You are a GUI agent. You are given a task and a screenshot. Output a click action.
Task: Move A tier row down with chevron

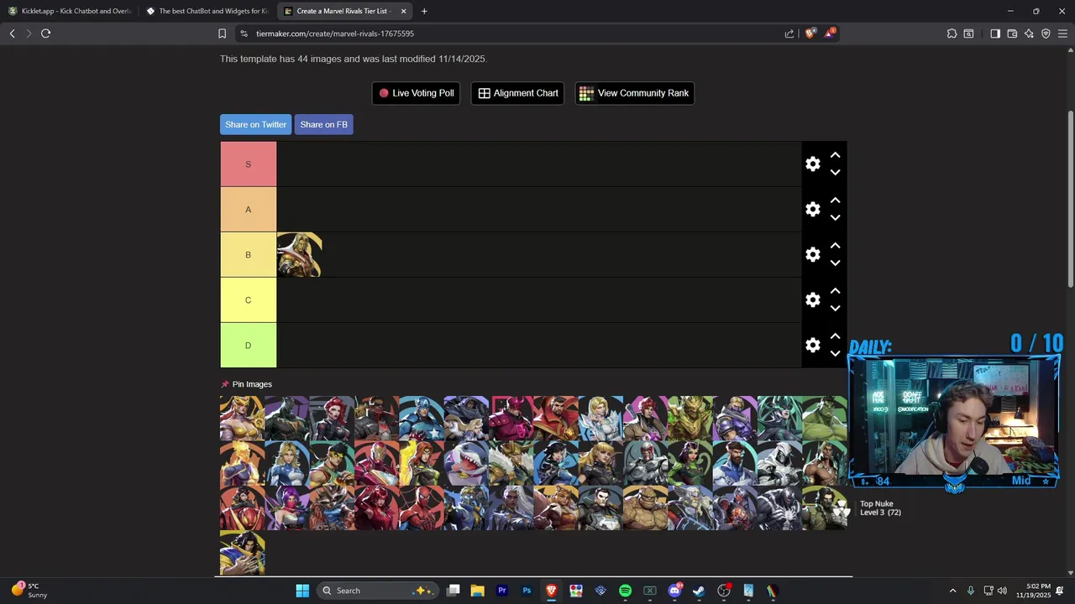point(835,218)
